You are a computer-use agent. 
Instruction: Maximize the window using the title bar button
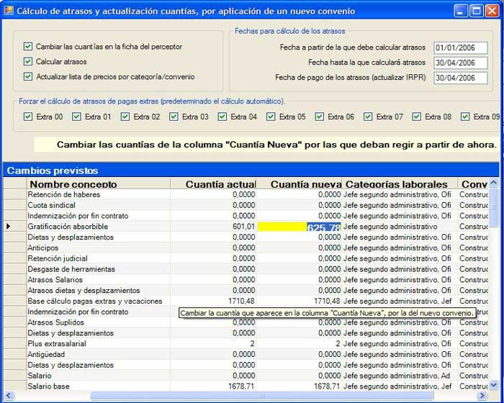click(476, 11)
